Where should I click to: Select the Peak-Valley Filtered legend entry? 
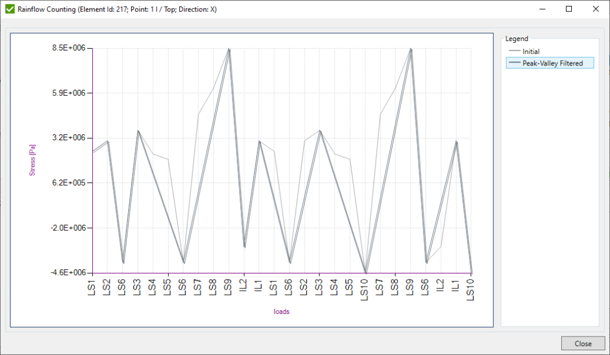(553, 63)
